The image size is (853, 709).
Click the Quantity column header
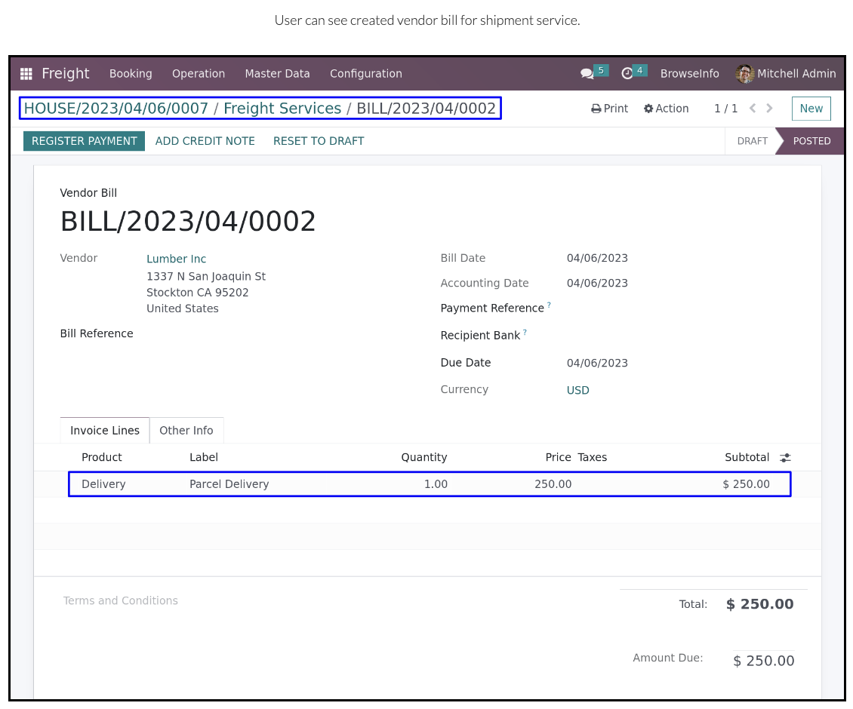(424, 457)
